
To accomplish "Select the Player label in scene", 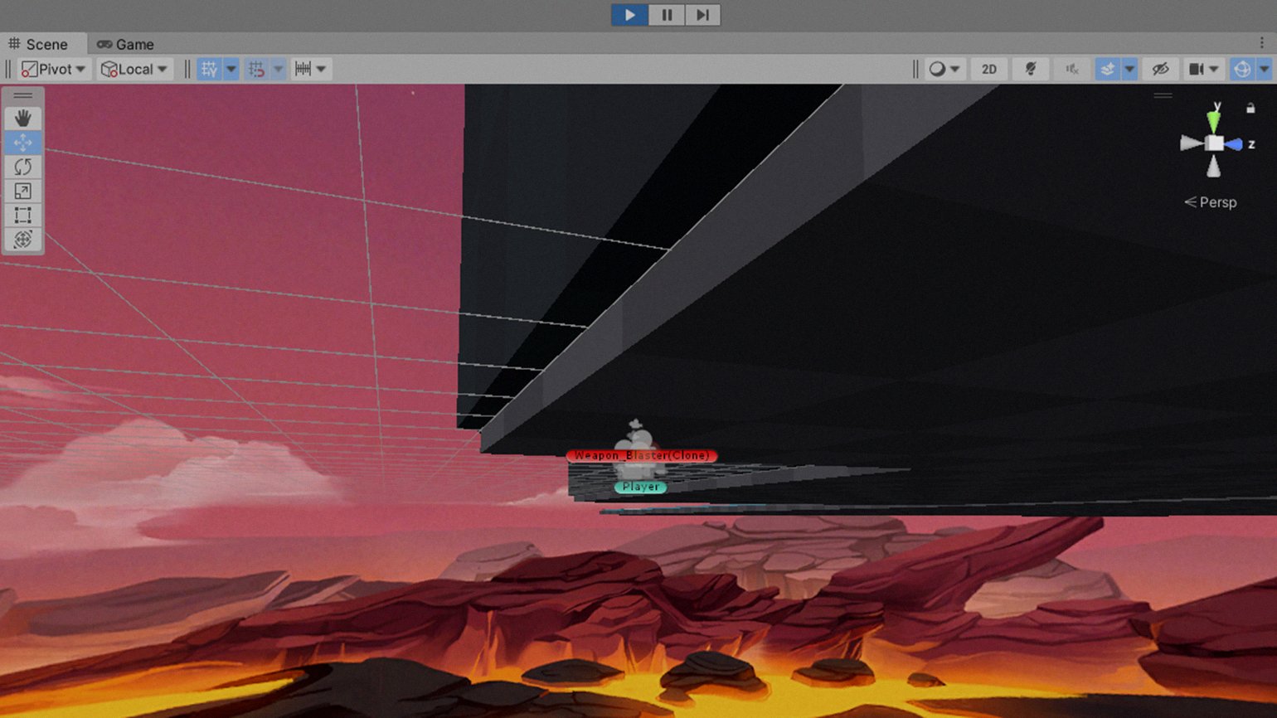I will [640, 488].
